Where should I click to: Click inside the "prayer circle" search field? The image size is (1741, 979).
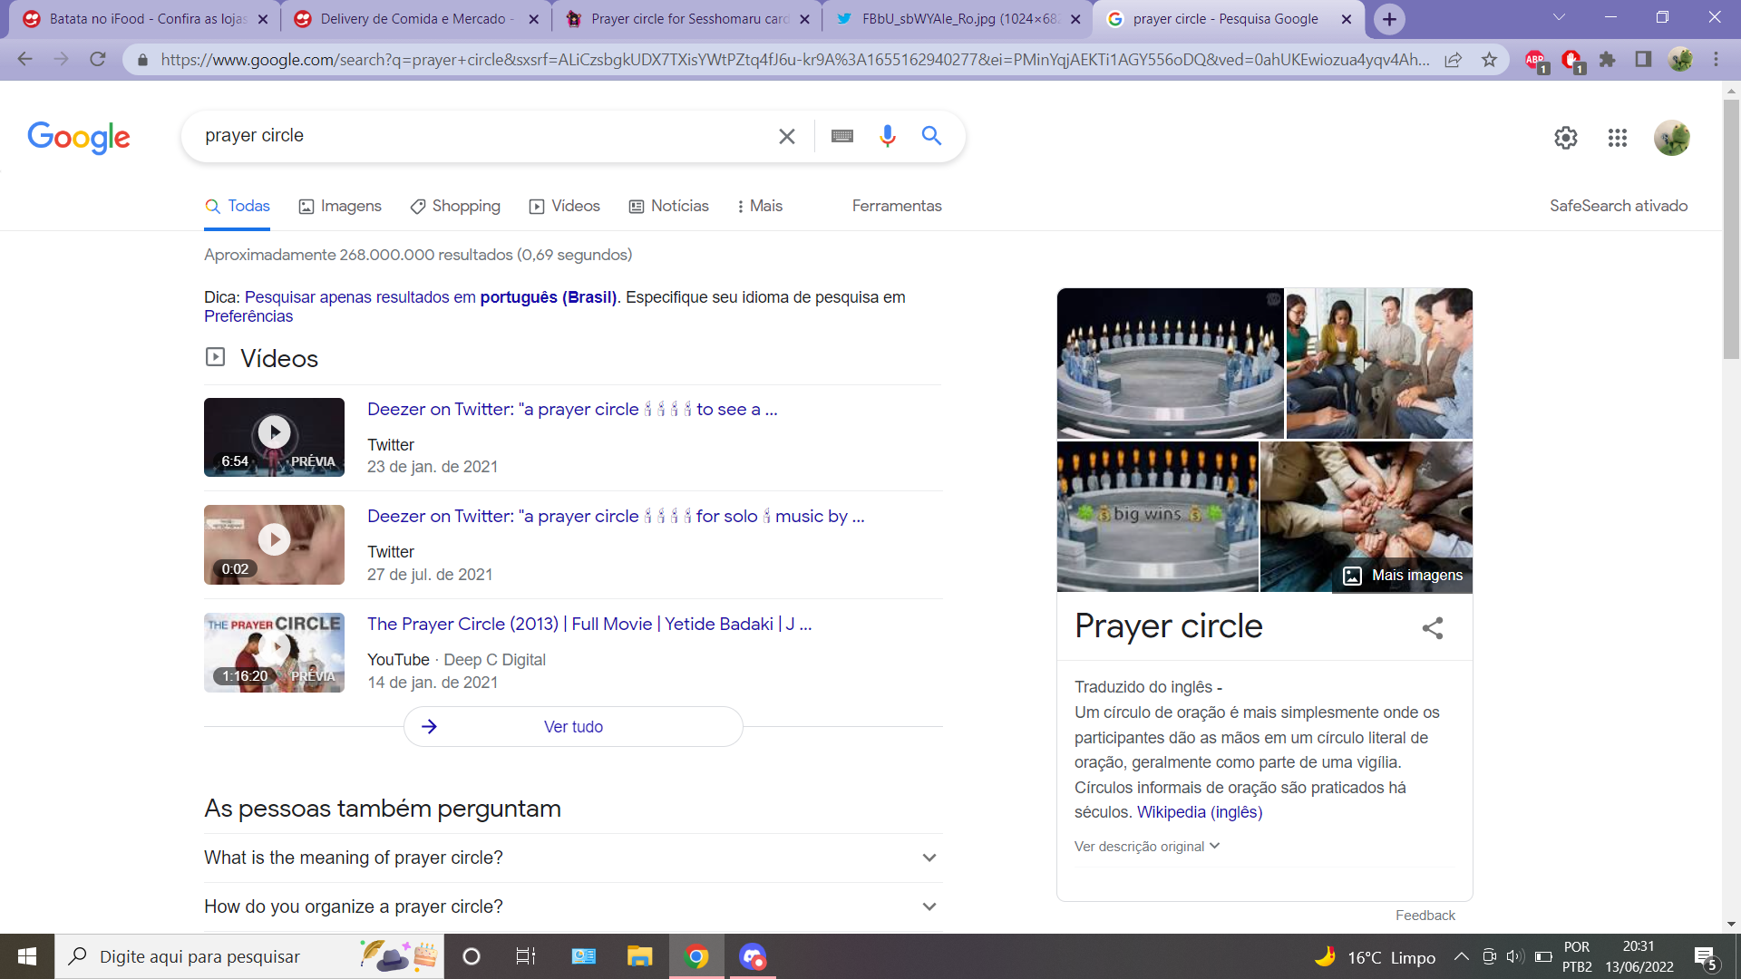click(481, 136)
